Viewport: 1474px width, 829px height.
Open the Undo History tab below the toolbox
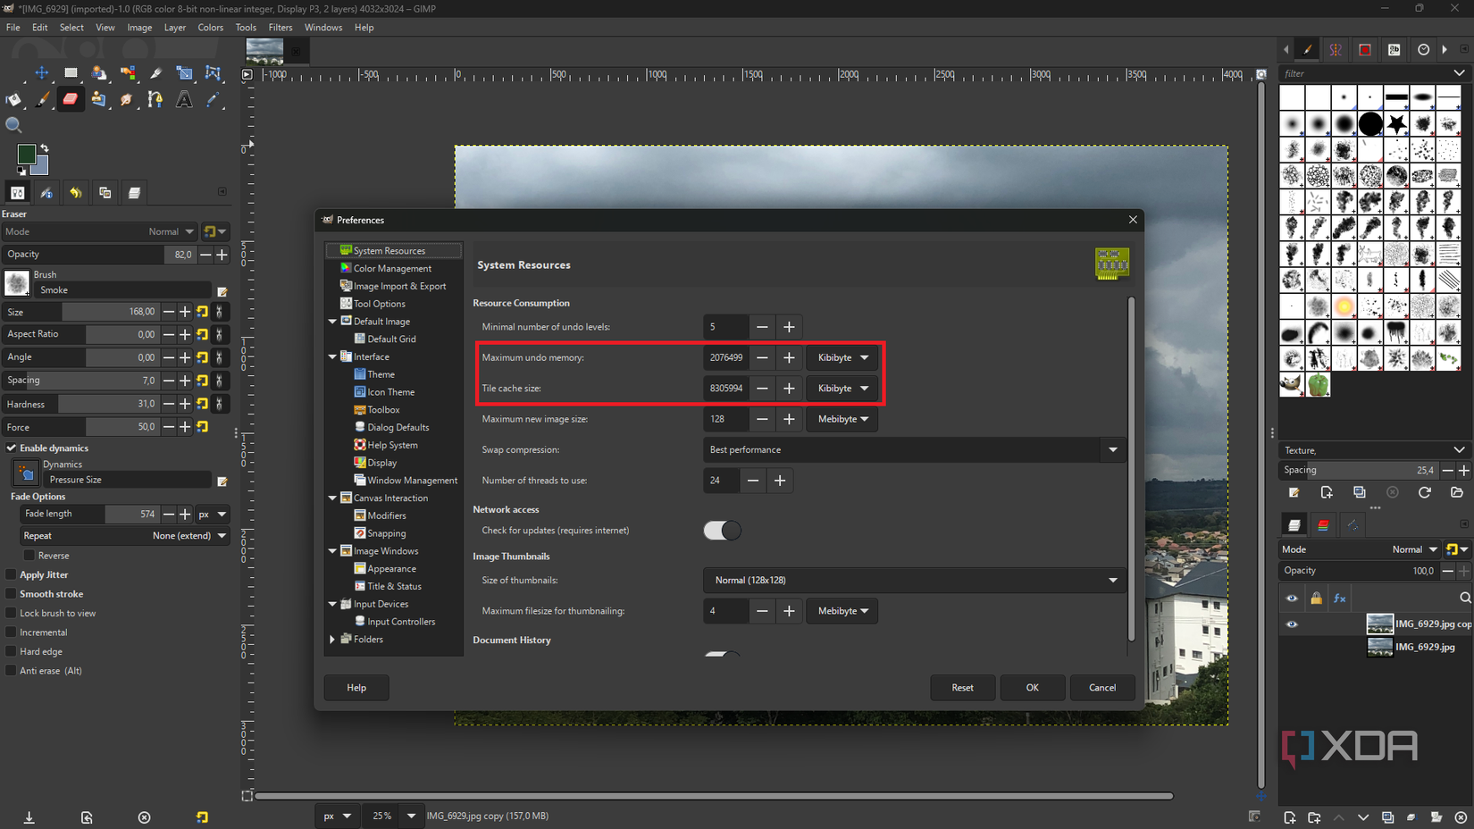pyautogui.click(x=76, y=192)
